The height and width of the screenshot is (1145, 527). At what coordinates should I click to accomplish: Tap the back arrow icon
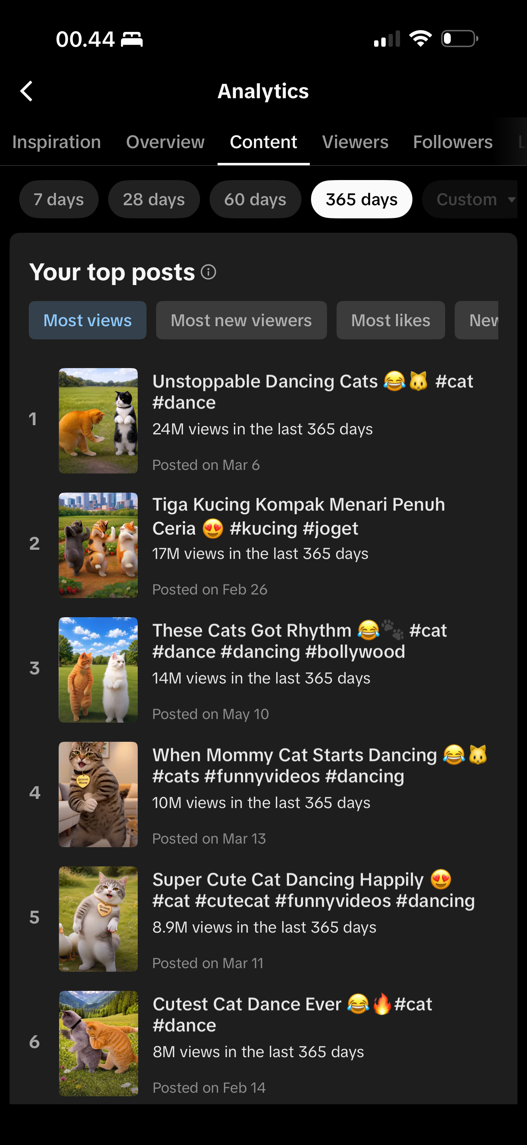point(27,91)
